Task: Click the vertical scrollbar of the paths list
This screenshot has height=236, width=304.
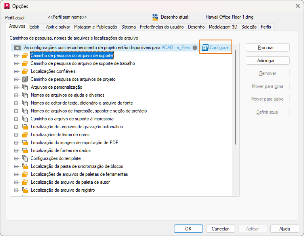Action: pos(235,97)
